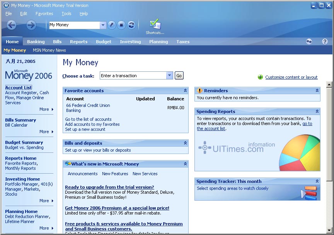Open the Help menu
Screen dimensions: 334x235
(x=84, y=14)
